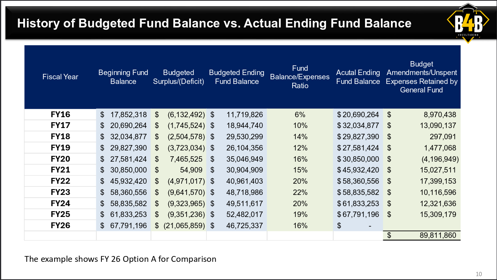Click the Budgeted Ending Fund Balance header
Image resolution: width=497 pixels, height=280 pixels.
click(x=237, y=77)
